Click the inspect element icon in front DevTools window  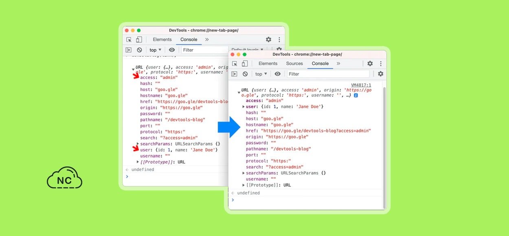point(235,63)
